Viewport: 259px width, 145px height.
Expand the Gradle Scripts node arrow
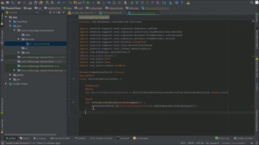point(6,83)
